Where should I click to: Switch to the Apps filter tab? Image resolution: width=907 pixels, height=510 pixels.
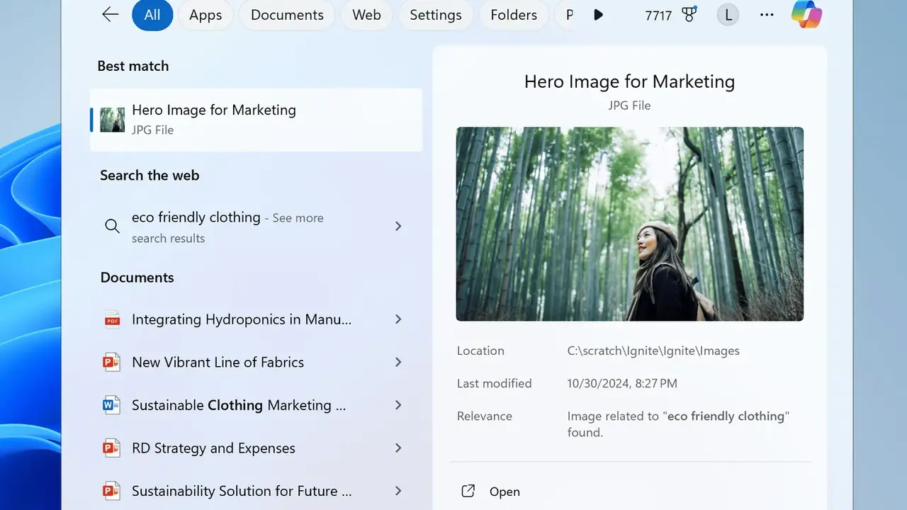click(205, 15)
